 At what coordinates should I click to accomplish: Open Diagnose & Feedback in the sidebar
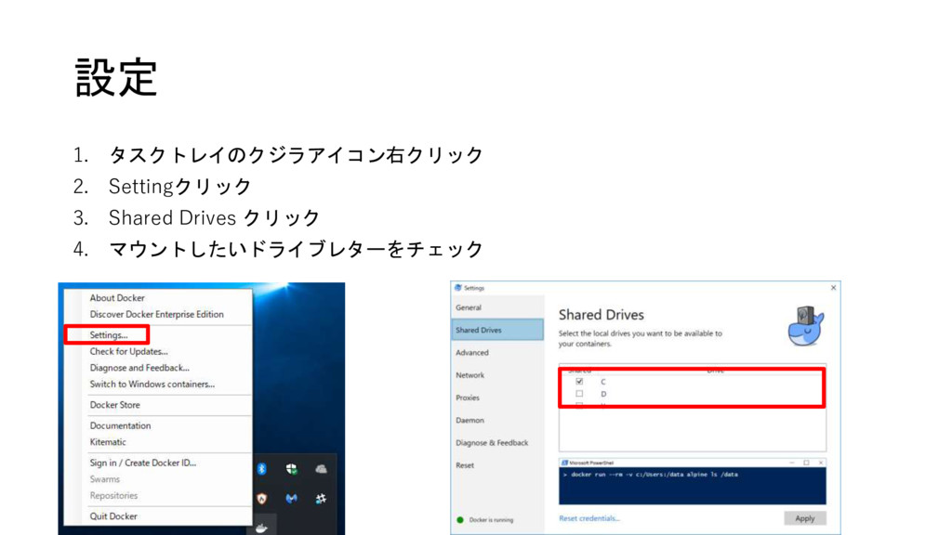click(x=492, y=443)
